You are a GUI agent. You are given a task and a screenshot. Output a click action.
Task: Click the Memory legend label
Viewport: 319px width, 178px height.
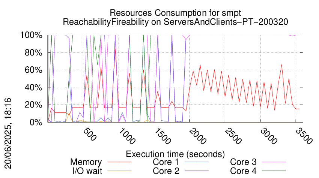click(86, 162)
